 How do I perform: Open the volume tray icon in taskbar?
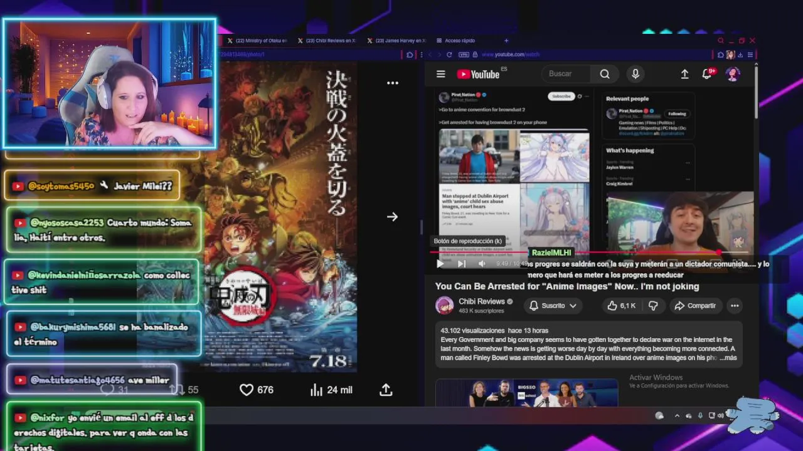pos(721,415)
